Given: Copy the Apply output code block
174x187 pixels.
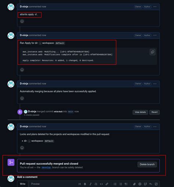Looking at the screenshot, I should coord(152,52).
